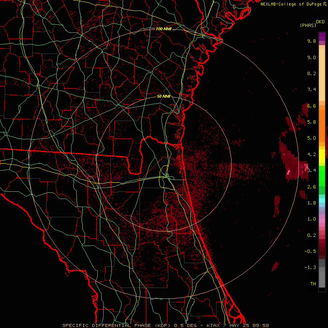Click the -0.5 color scale value
Viewport: 328px width, 328px height.
[310, 251]
